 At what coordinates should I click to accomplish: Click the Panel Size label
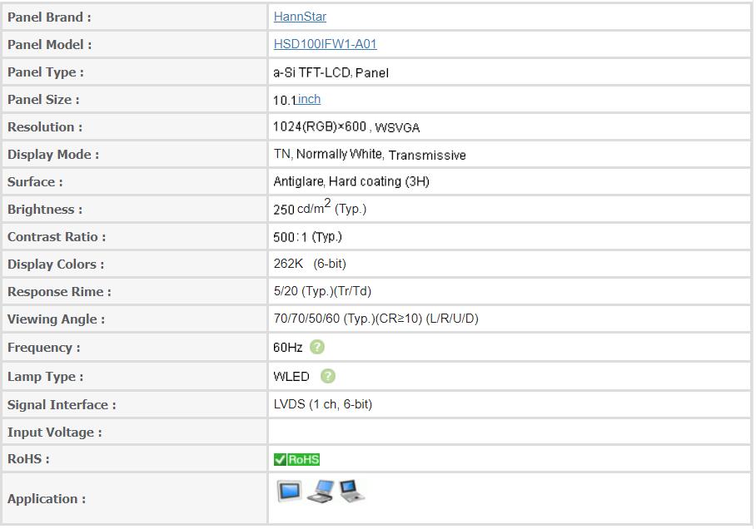pos(43,100)
